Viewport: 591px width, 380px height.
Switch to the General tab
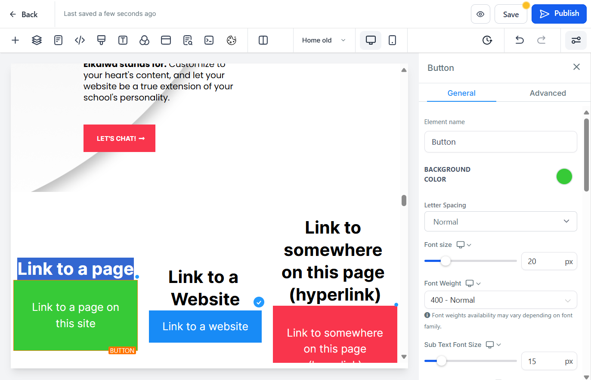click(x=461, y=93)
